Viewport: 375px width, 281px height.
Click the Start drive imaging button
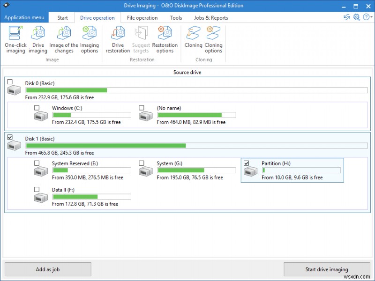pyautogui.click(x=326, y=269)
